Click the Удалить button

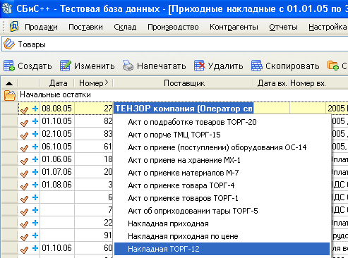click(219, 66)
